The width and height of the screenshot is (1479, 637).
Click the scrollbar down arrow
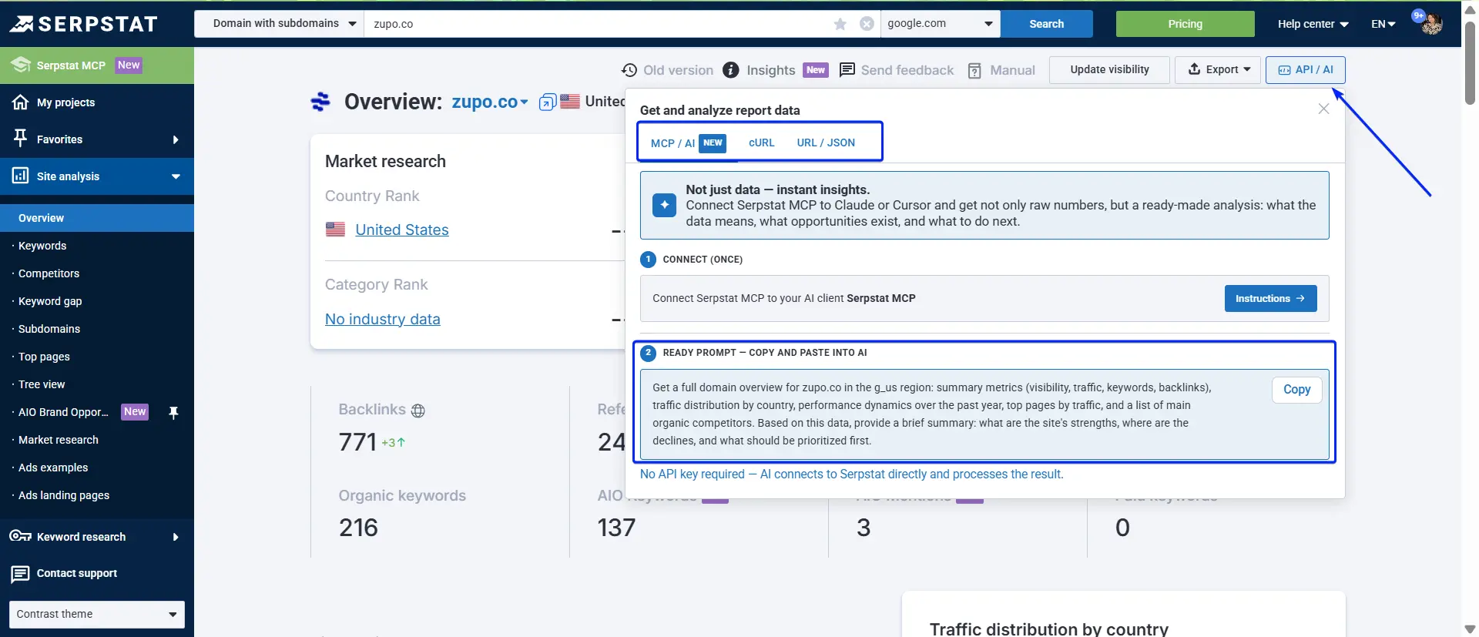[x=1470, y=629]
